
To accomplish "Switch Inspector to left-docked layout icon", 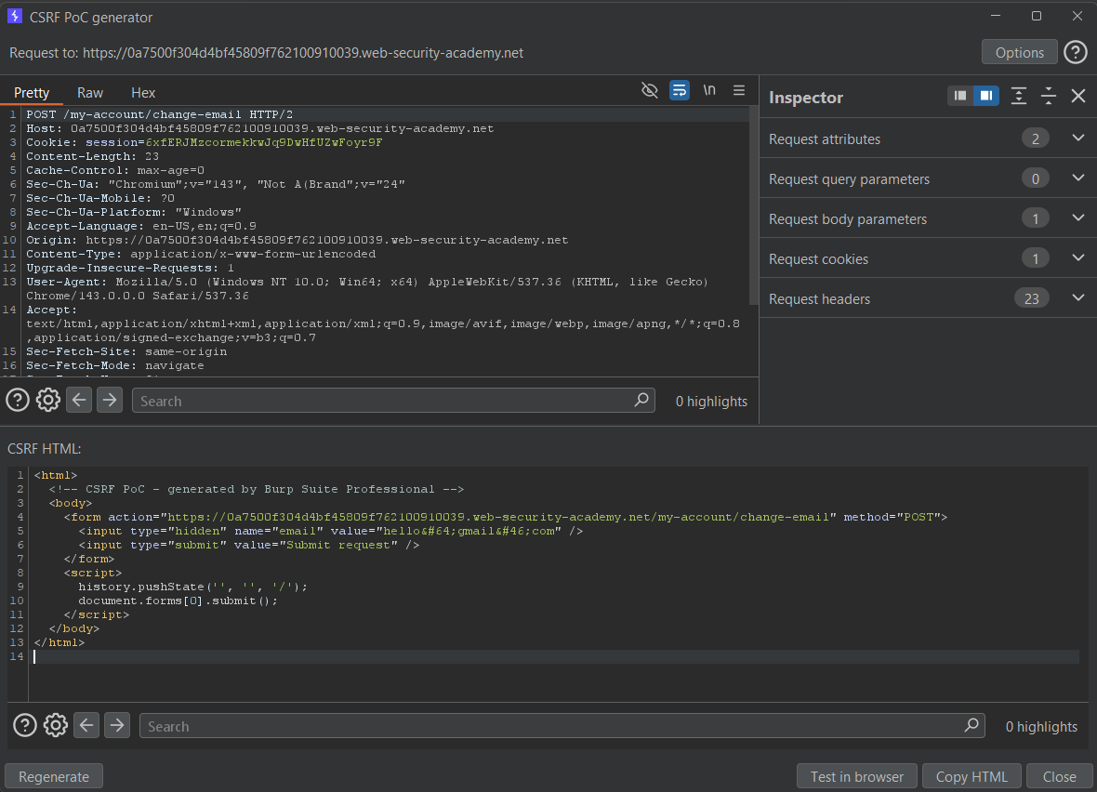I will click(x=959, y=96).
